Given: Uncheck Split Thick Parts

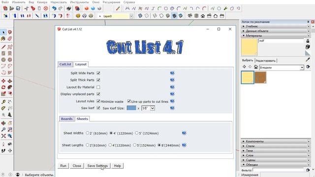Looking at the screenshot, I should click(x=98, y=80).
